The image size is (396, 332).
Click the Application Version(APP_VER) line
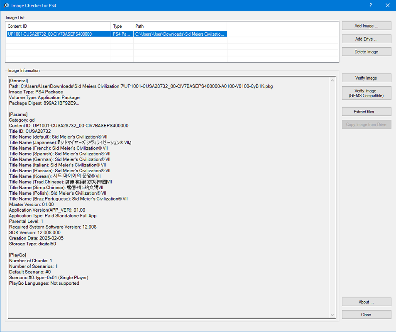tap(47, 210)
